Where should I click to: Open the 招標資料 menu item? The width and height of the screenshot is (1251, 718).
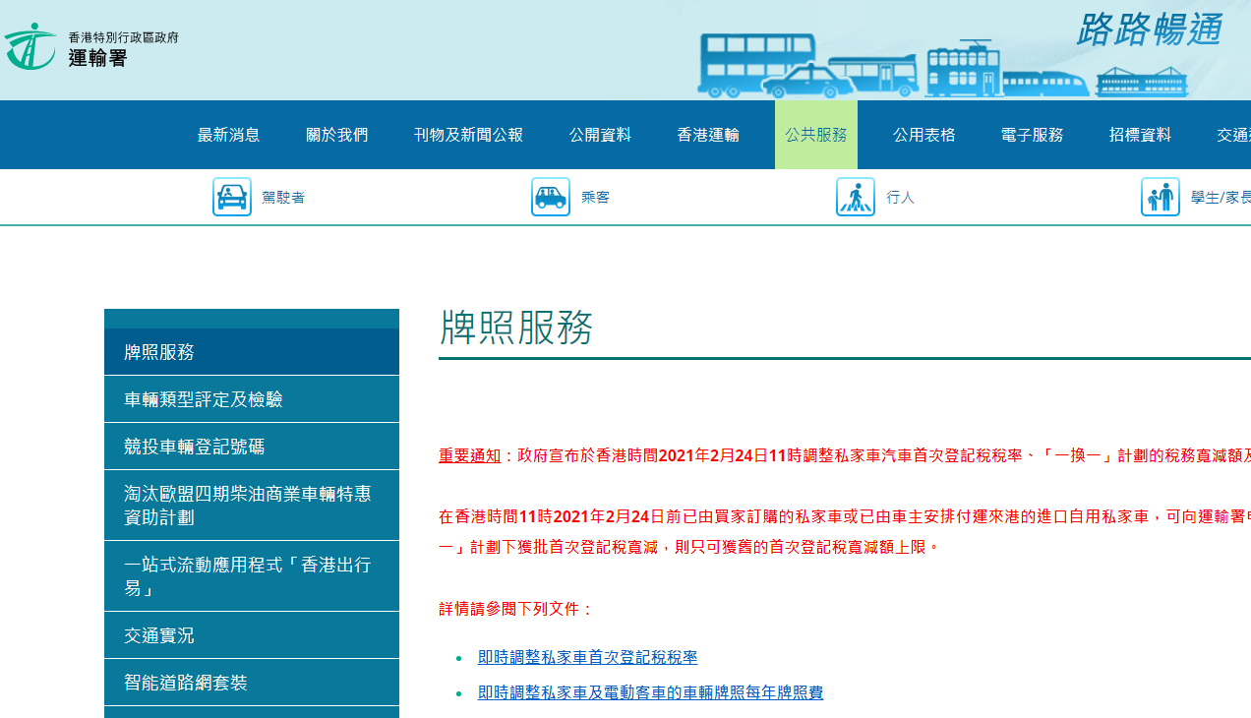[x=1140, y=135]
